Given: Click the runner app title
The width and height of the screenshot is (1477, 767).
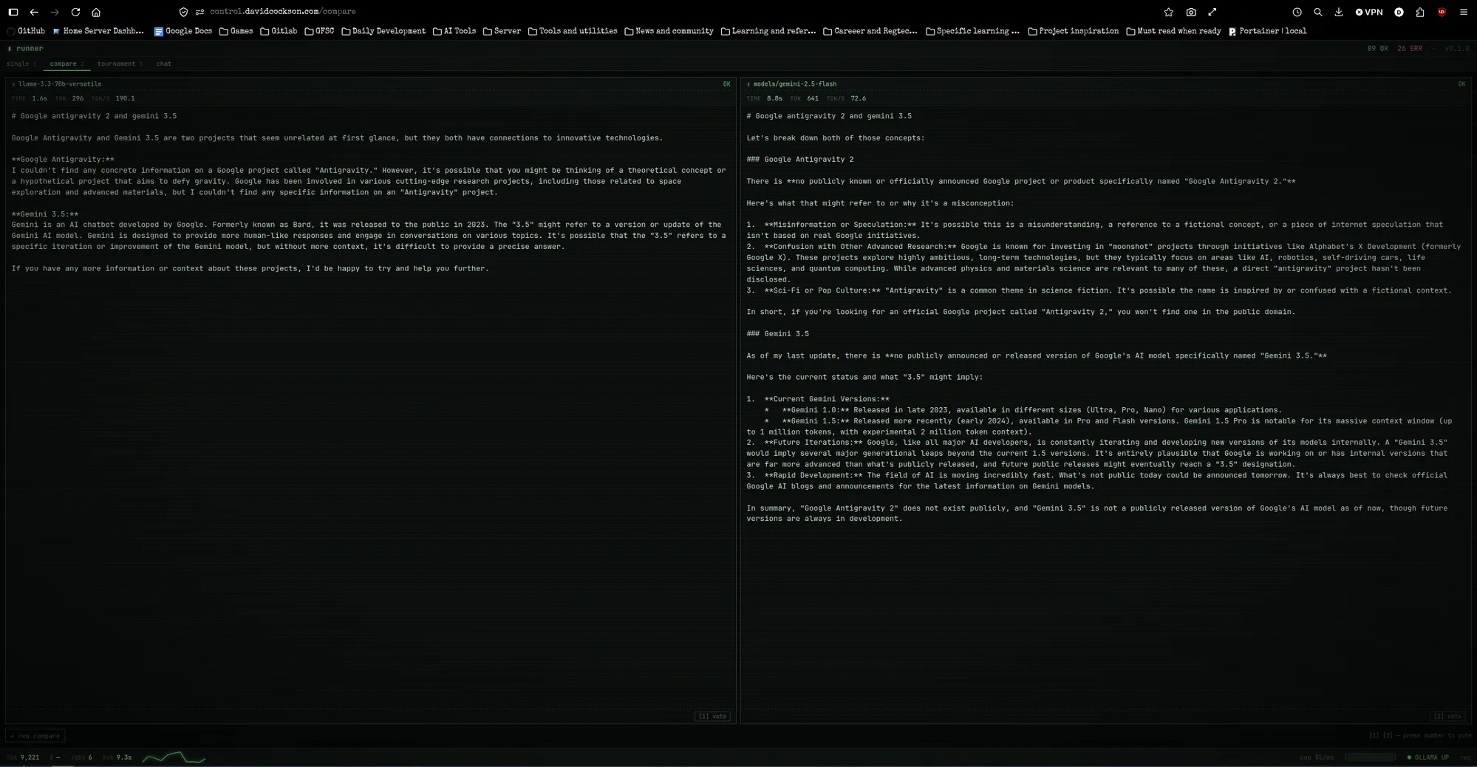Looking at the screenshot, I should [x=30, y=49].
